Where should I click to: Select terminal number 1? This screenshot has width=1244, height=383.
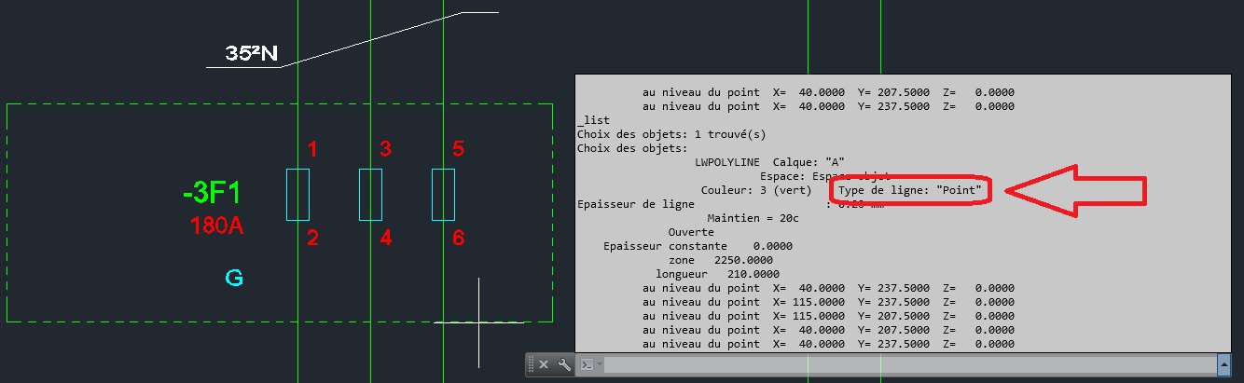tap(313, 149)
